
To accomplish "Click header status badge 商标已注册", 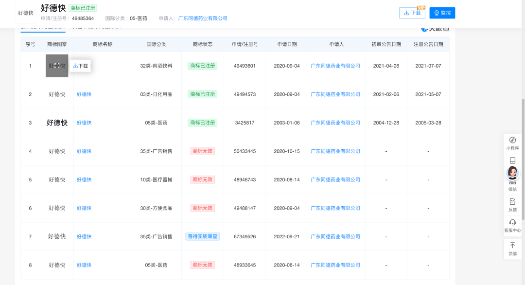I will pyautogui.click(x=83, y=8).
